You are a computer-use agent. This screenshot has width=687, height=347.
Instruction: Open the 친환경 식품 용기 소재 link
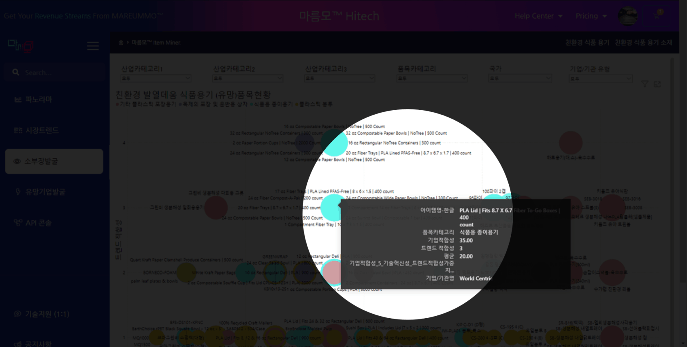(643, 43)
